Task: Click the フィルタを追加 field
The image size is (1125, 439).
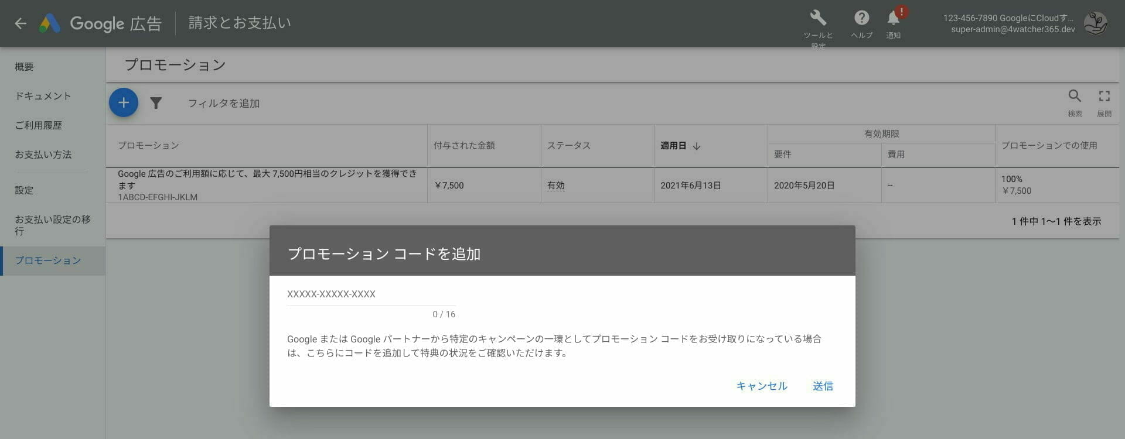Action: point(224,104)
